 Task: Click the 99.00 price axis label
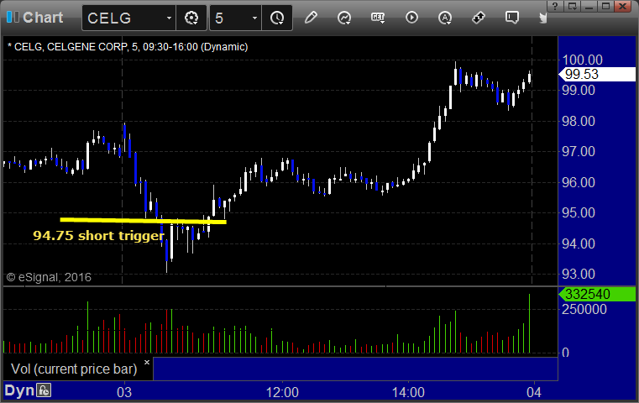point(579,90)
